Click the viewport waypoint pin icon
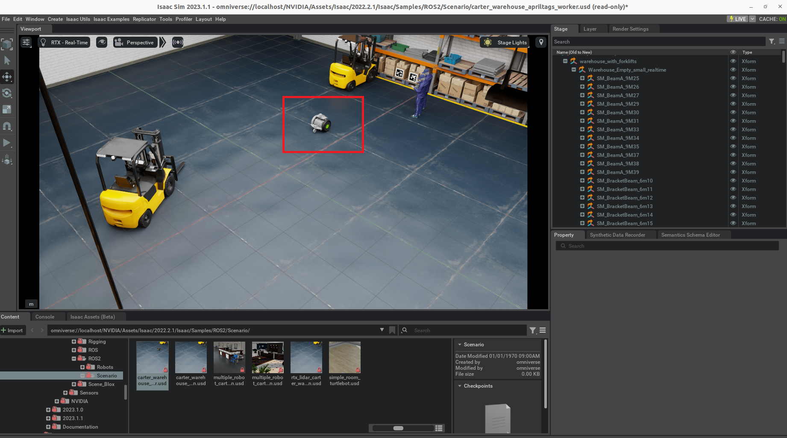Viewport: 787px width, 438px height. click(x=541, y=42)
